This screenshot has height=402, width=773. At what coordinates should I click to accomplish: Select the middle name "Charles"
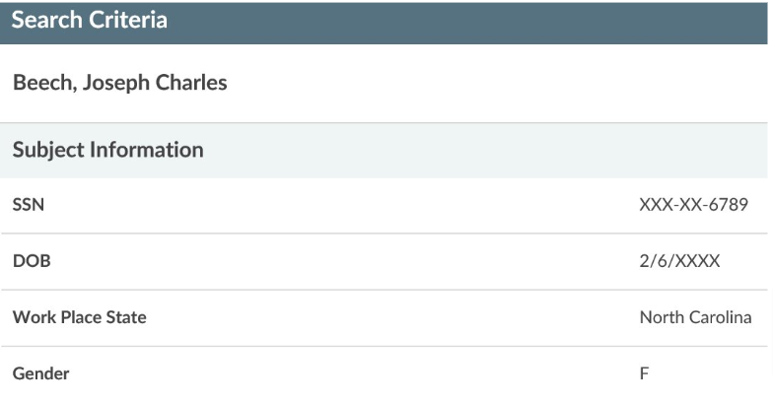pos(192,83)
